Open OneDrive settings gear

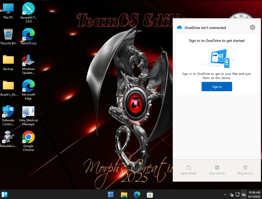tap(253, 27)
